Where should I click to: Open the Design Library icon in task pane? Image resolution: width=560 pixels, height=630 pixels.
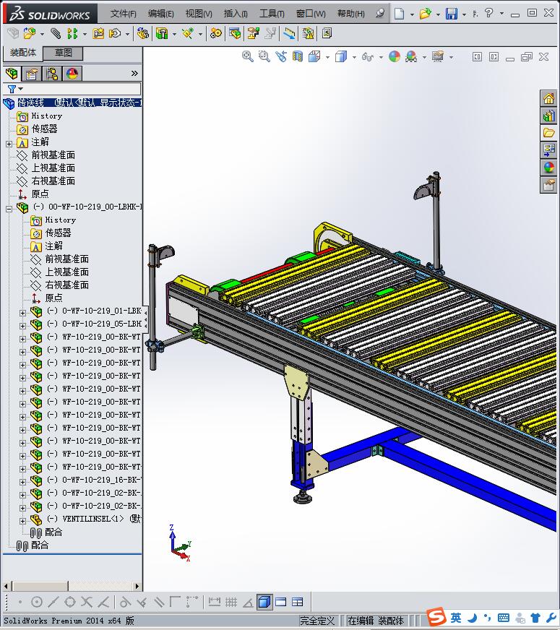548,116
